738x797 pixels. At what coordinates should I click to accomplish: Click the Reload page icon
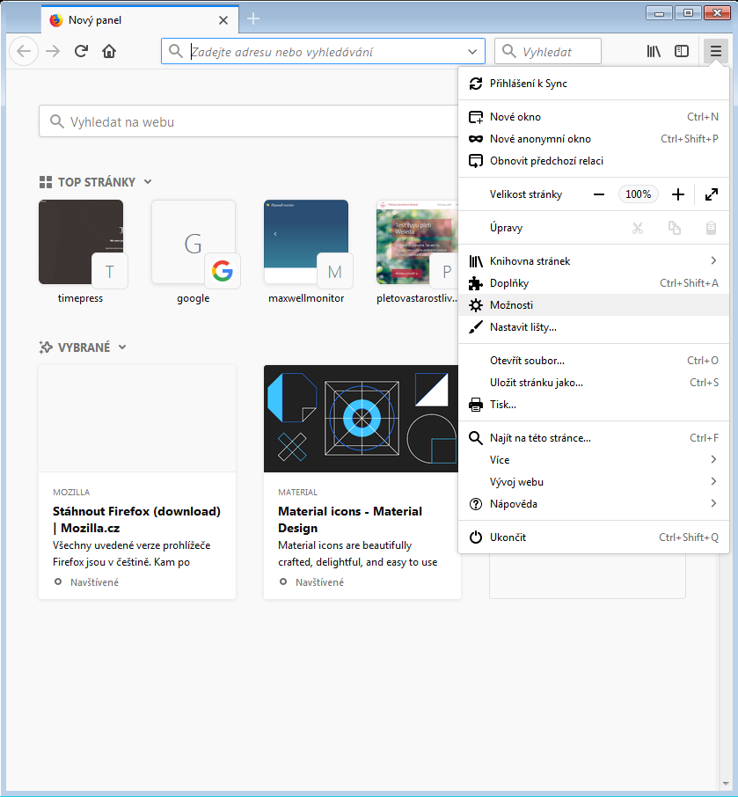(x=81, y=52)
